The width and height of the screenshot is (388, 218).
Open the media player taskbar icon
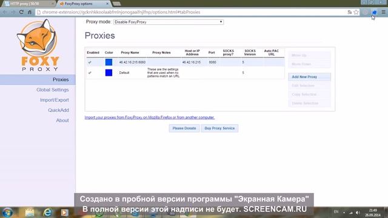(x=65, y=213)
